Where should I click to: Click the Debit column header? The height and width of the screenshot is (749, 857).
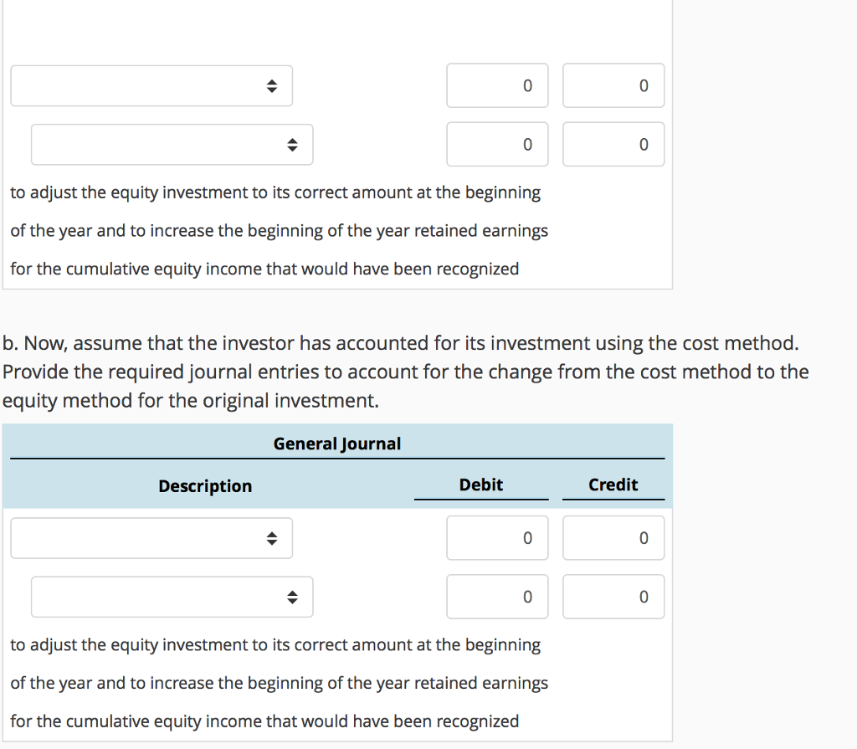481,485
